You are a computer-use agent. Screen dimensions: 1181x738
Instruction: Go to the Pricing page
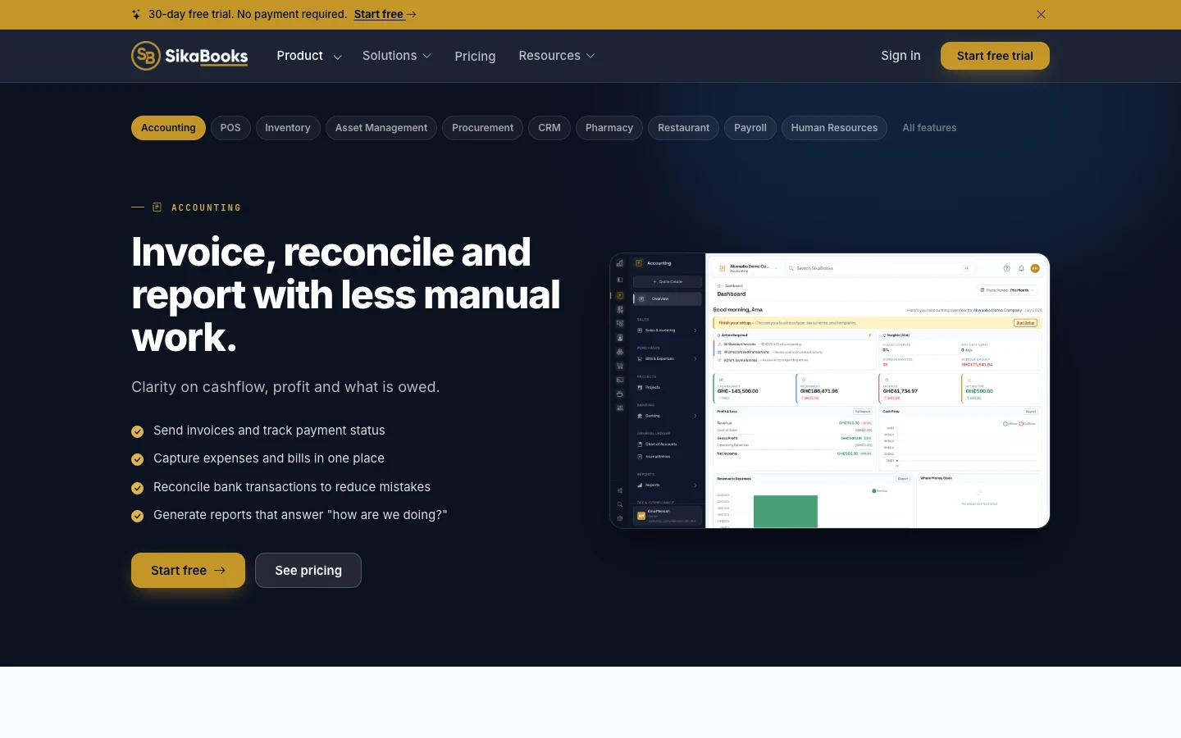click(475, 56)
